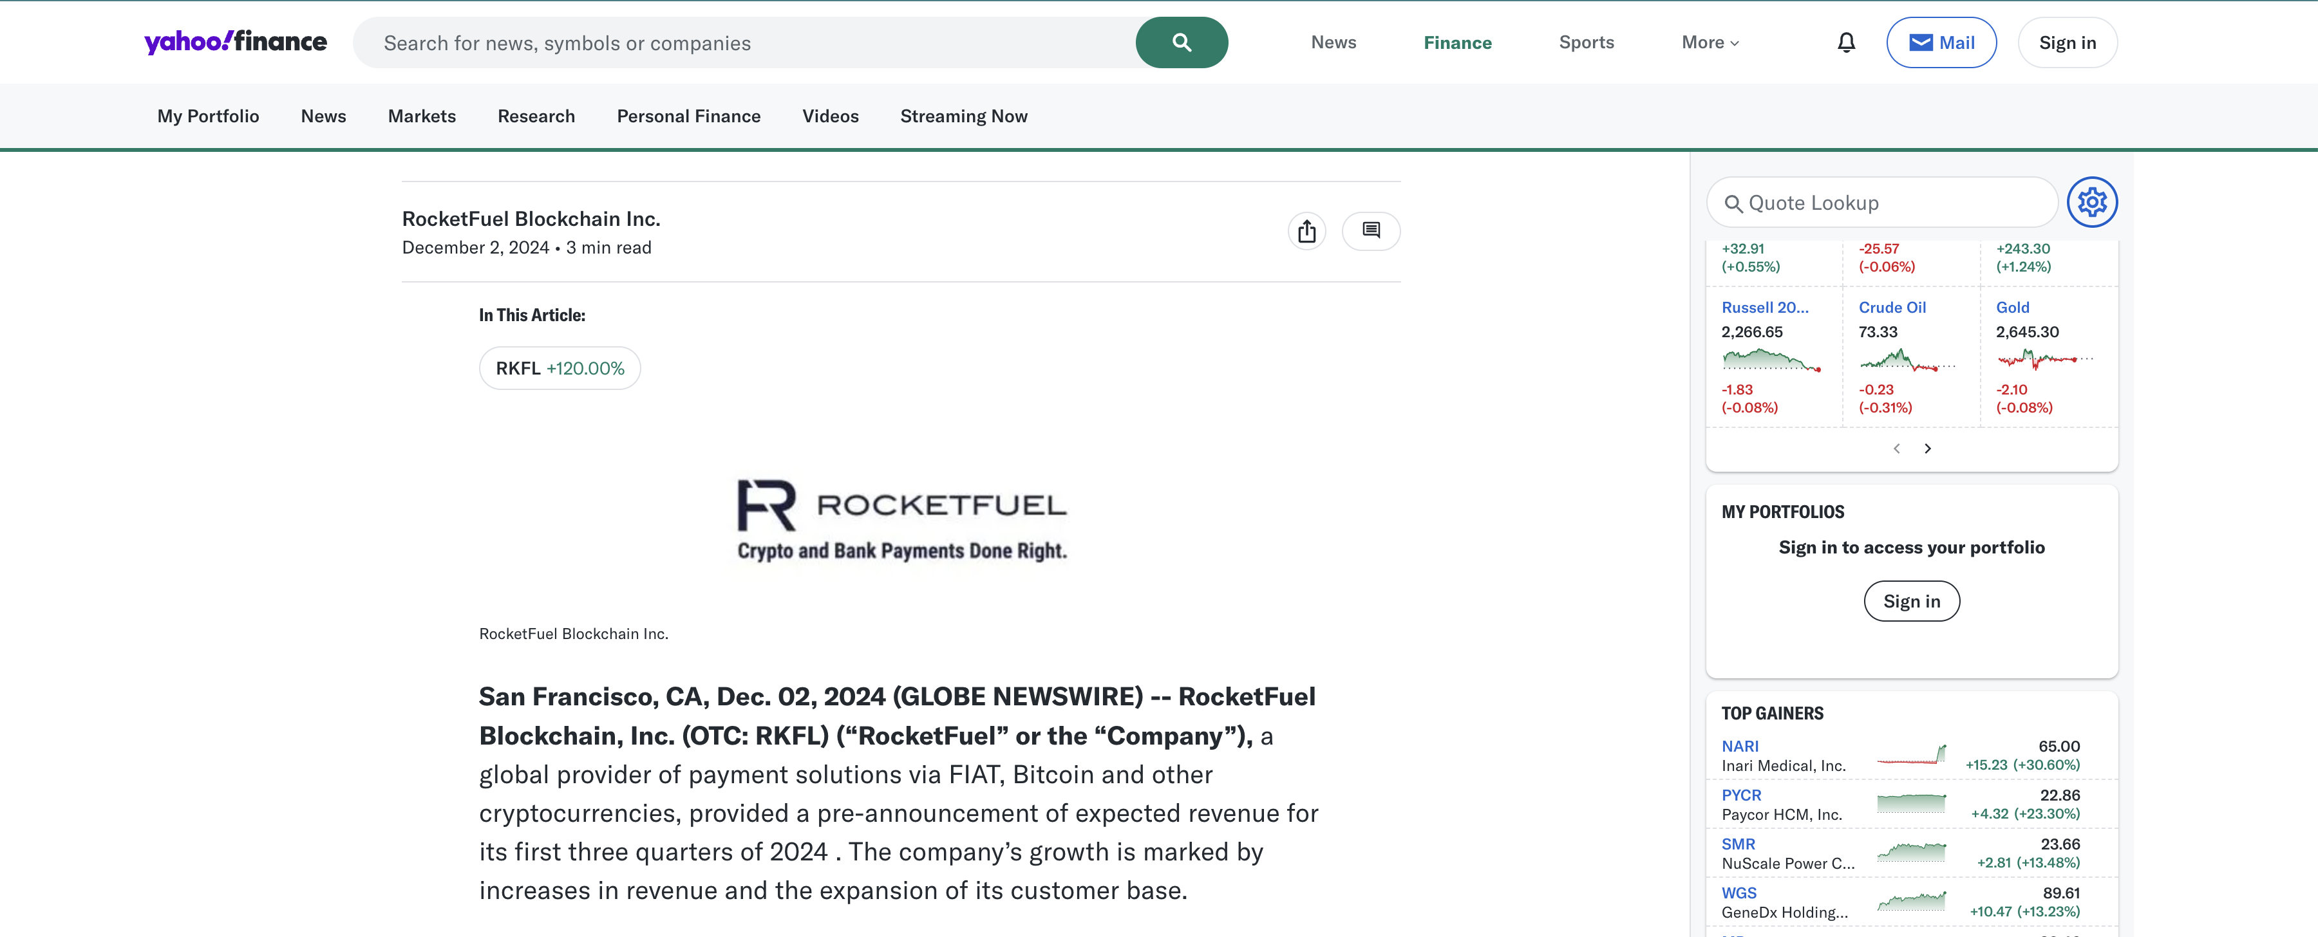Open the Markets menu

(421, 116)
